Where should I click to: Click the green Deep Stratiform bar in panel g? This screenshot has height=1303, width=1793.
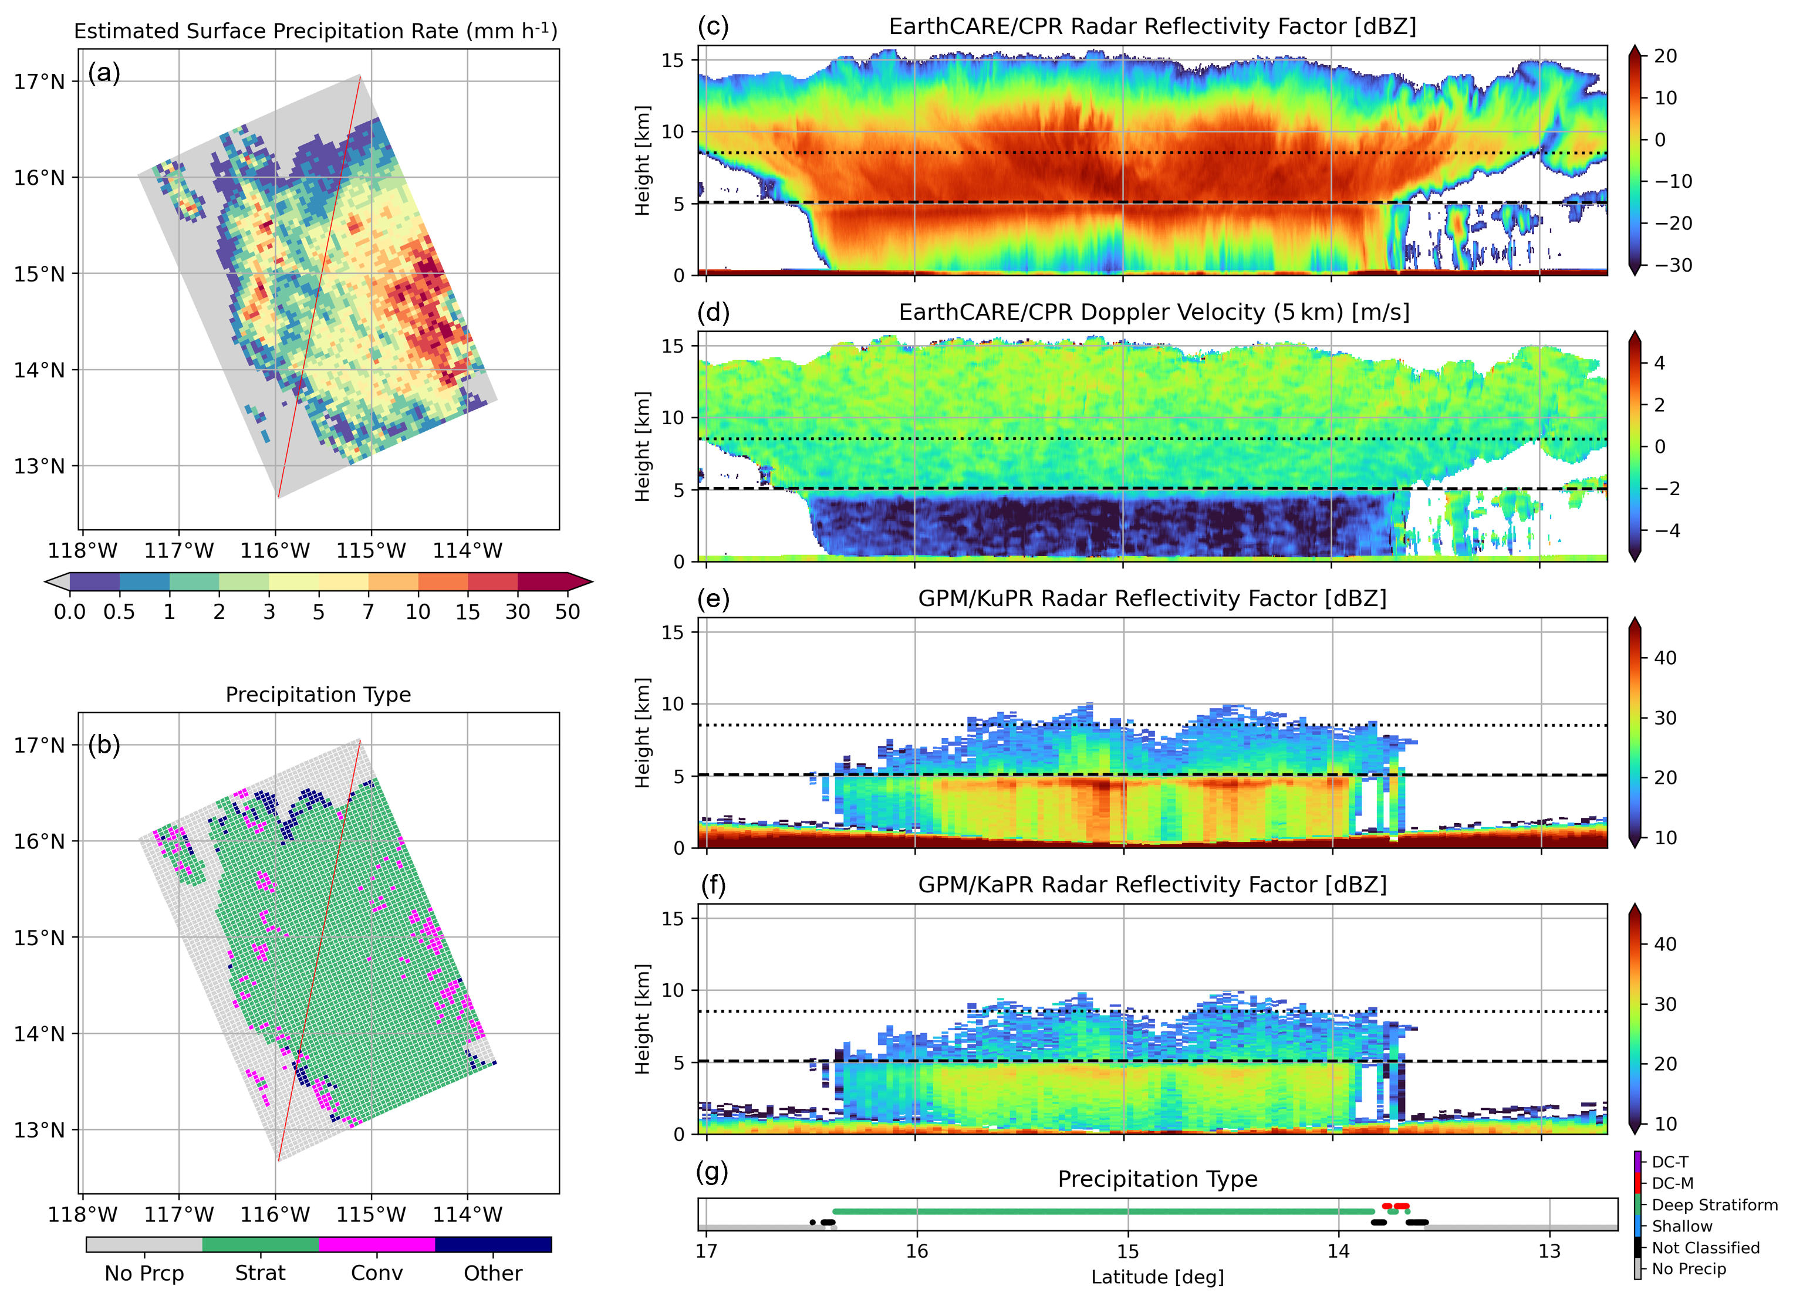pyautogui.click(x=1103, y=1211)
